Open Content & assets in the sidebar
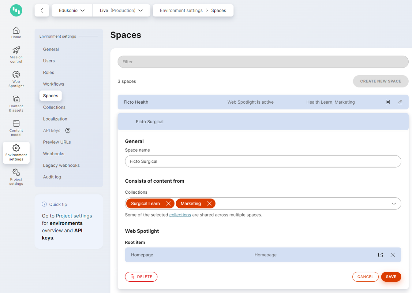Image resolution: width=412 pixels, height=293 pixels. [16, 103]
